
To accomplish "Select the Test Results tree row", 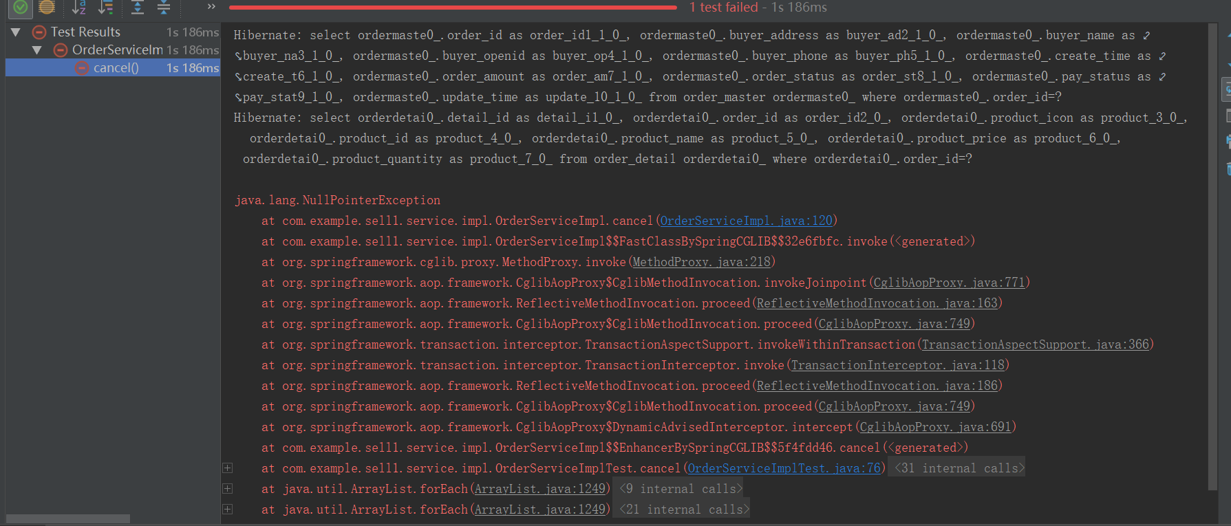I will 113,32.
